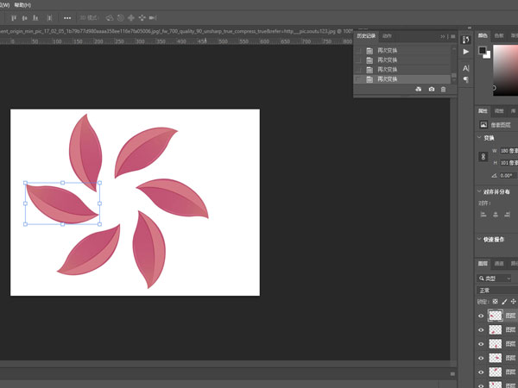Hide the top layer via eye icon
This screenshot has height=388, width=518.
pyautogui.click(x=482, y=316)
